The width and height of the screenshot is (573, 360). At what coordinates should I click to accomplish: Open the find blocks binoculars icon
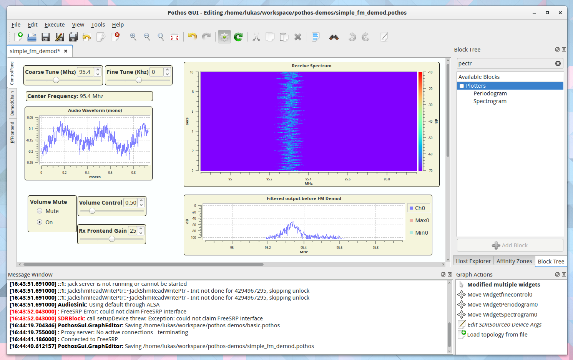pos(334,37)
